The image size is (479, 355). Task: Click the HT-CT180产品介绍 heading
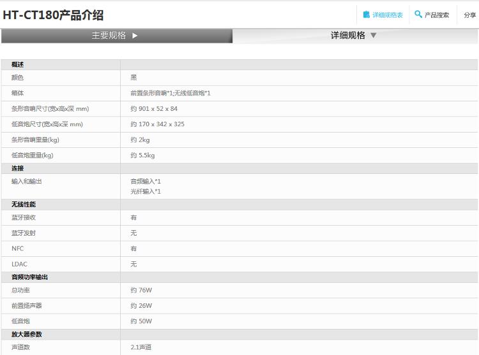click(53, 15)
